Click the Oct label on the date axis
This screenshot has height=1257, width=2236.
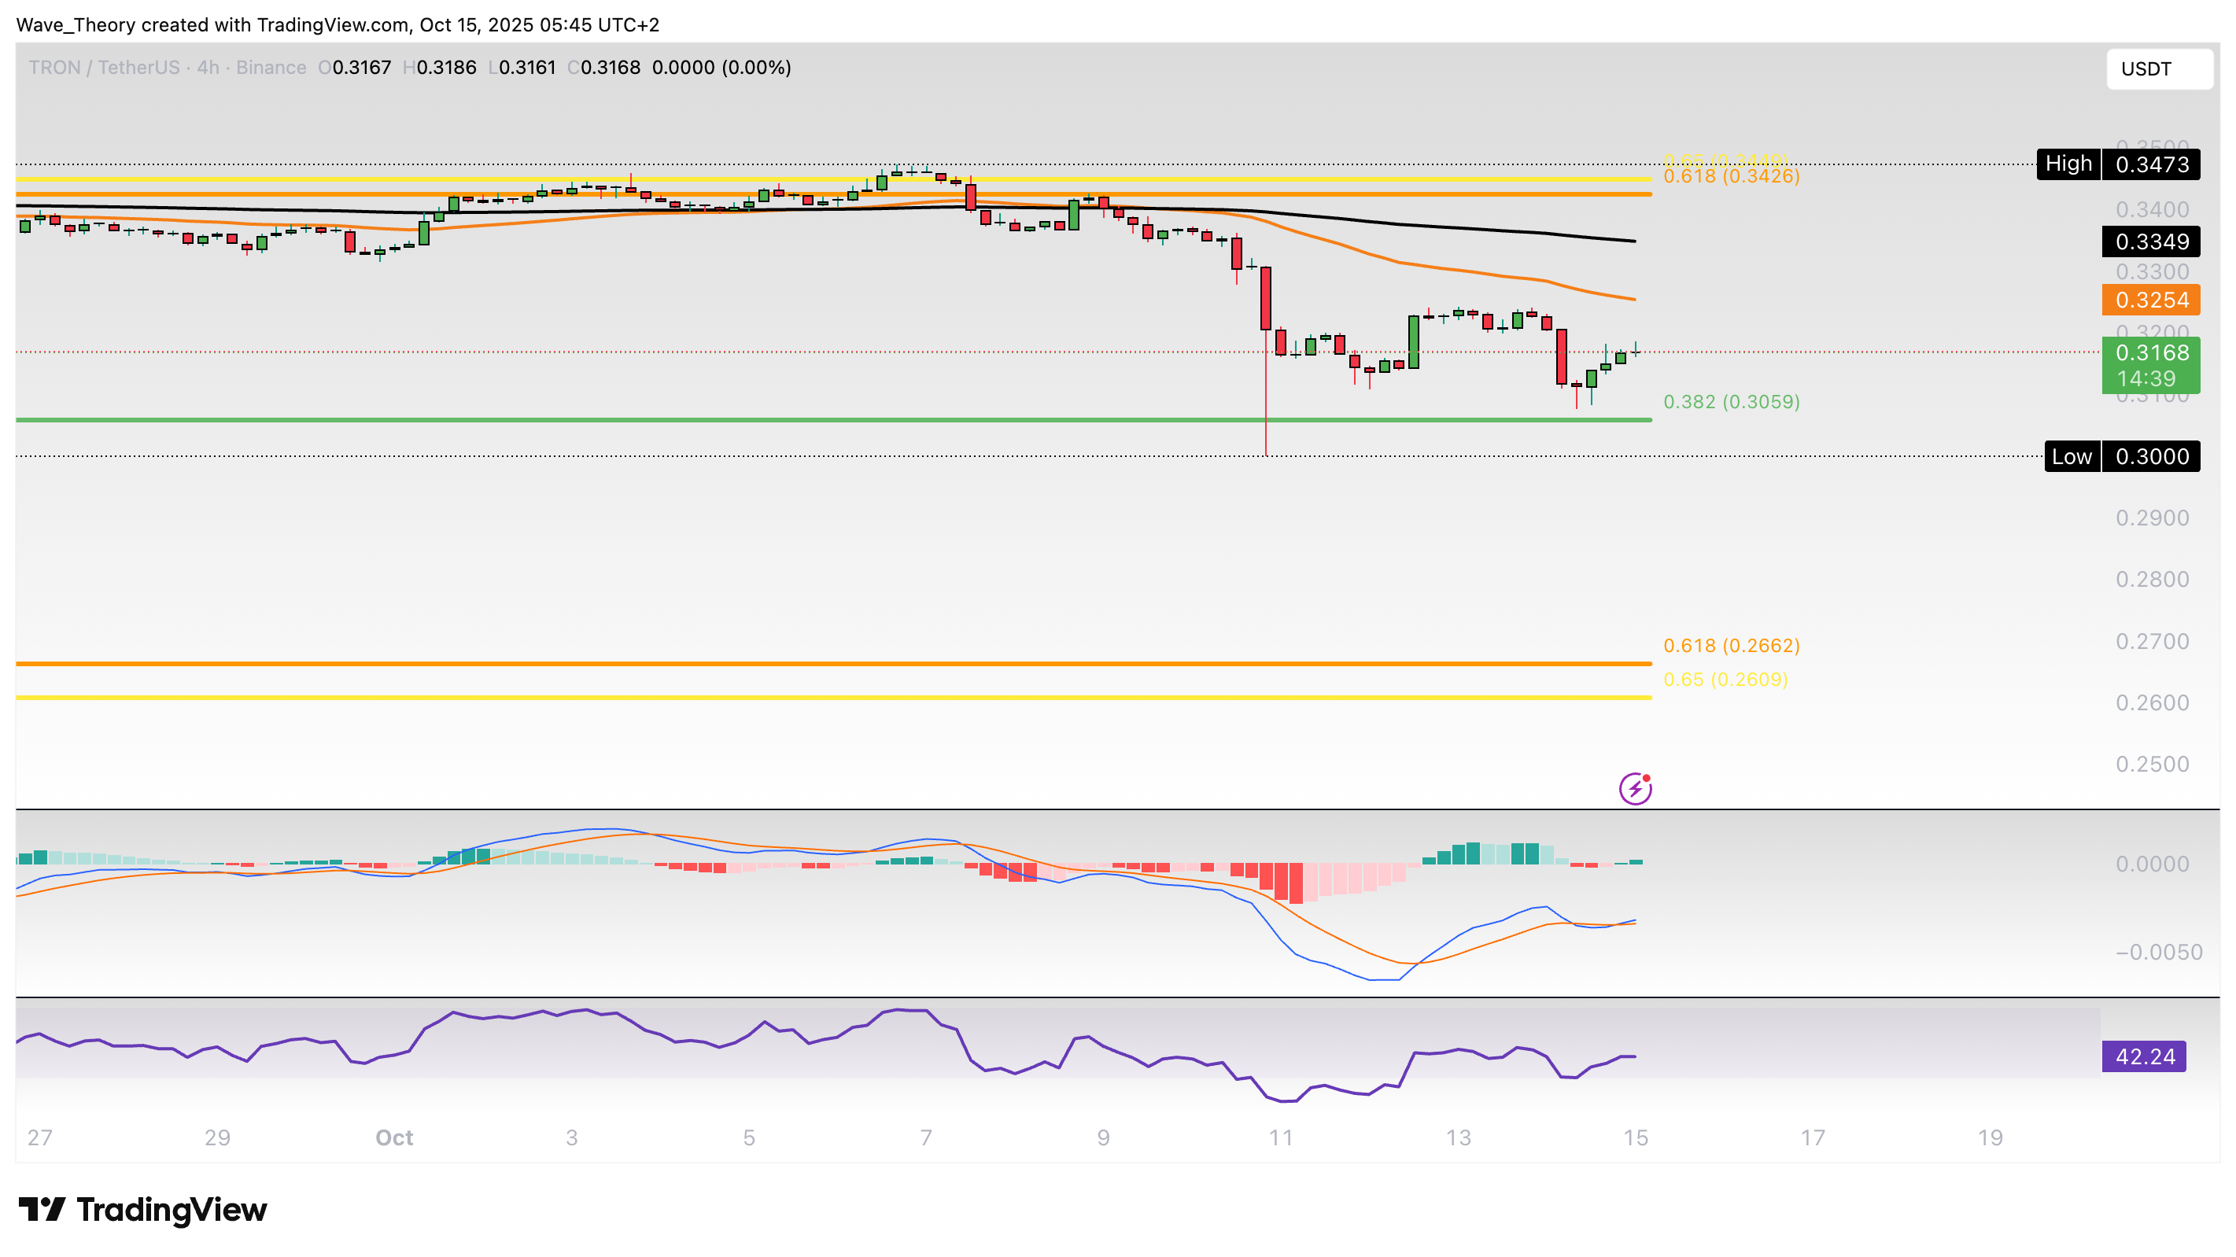(x=396, y=1138)
